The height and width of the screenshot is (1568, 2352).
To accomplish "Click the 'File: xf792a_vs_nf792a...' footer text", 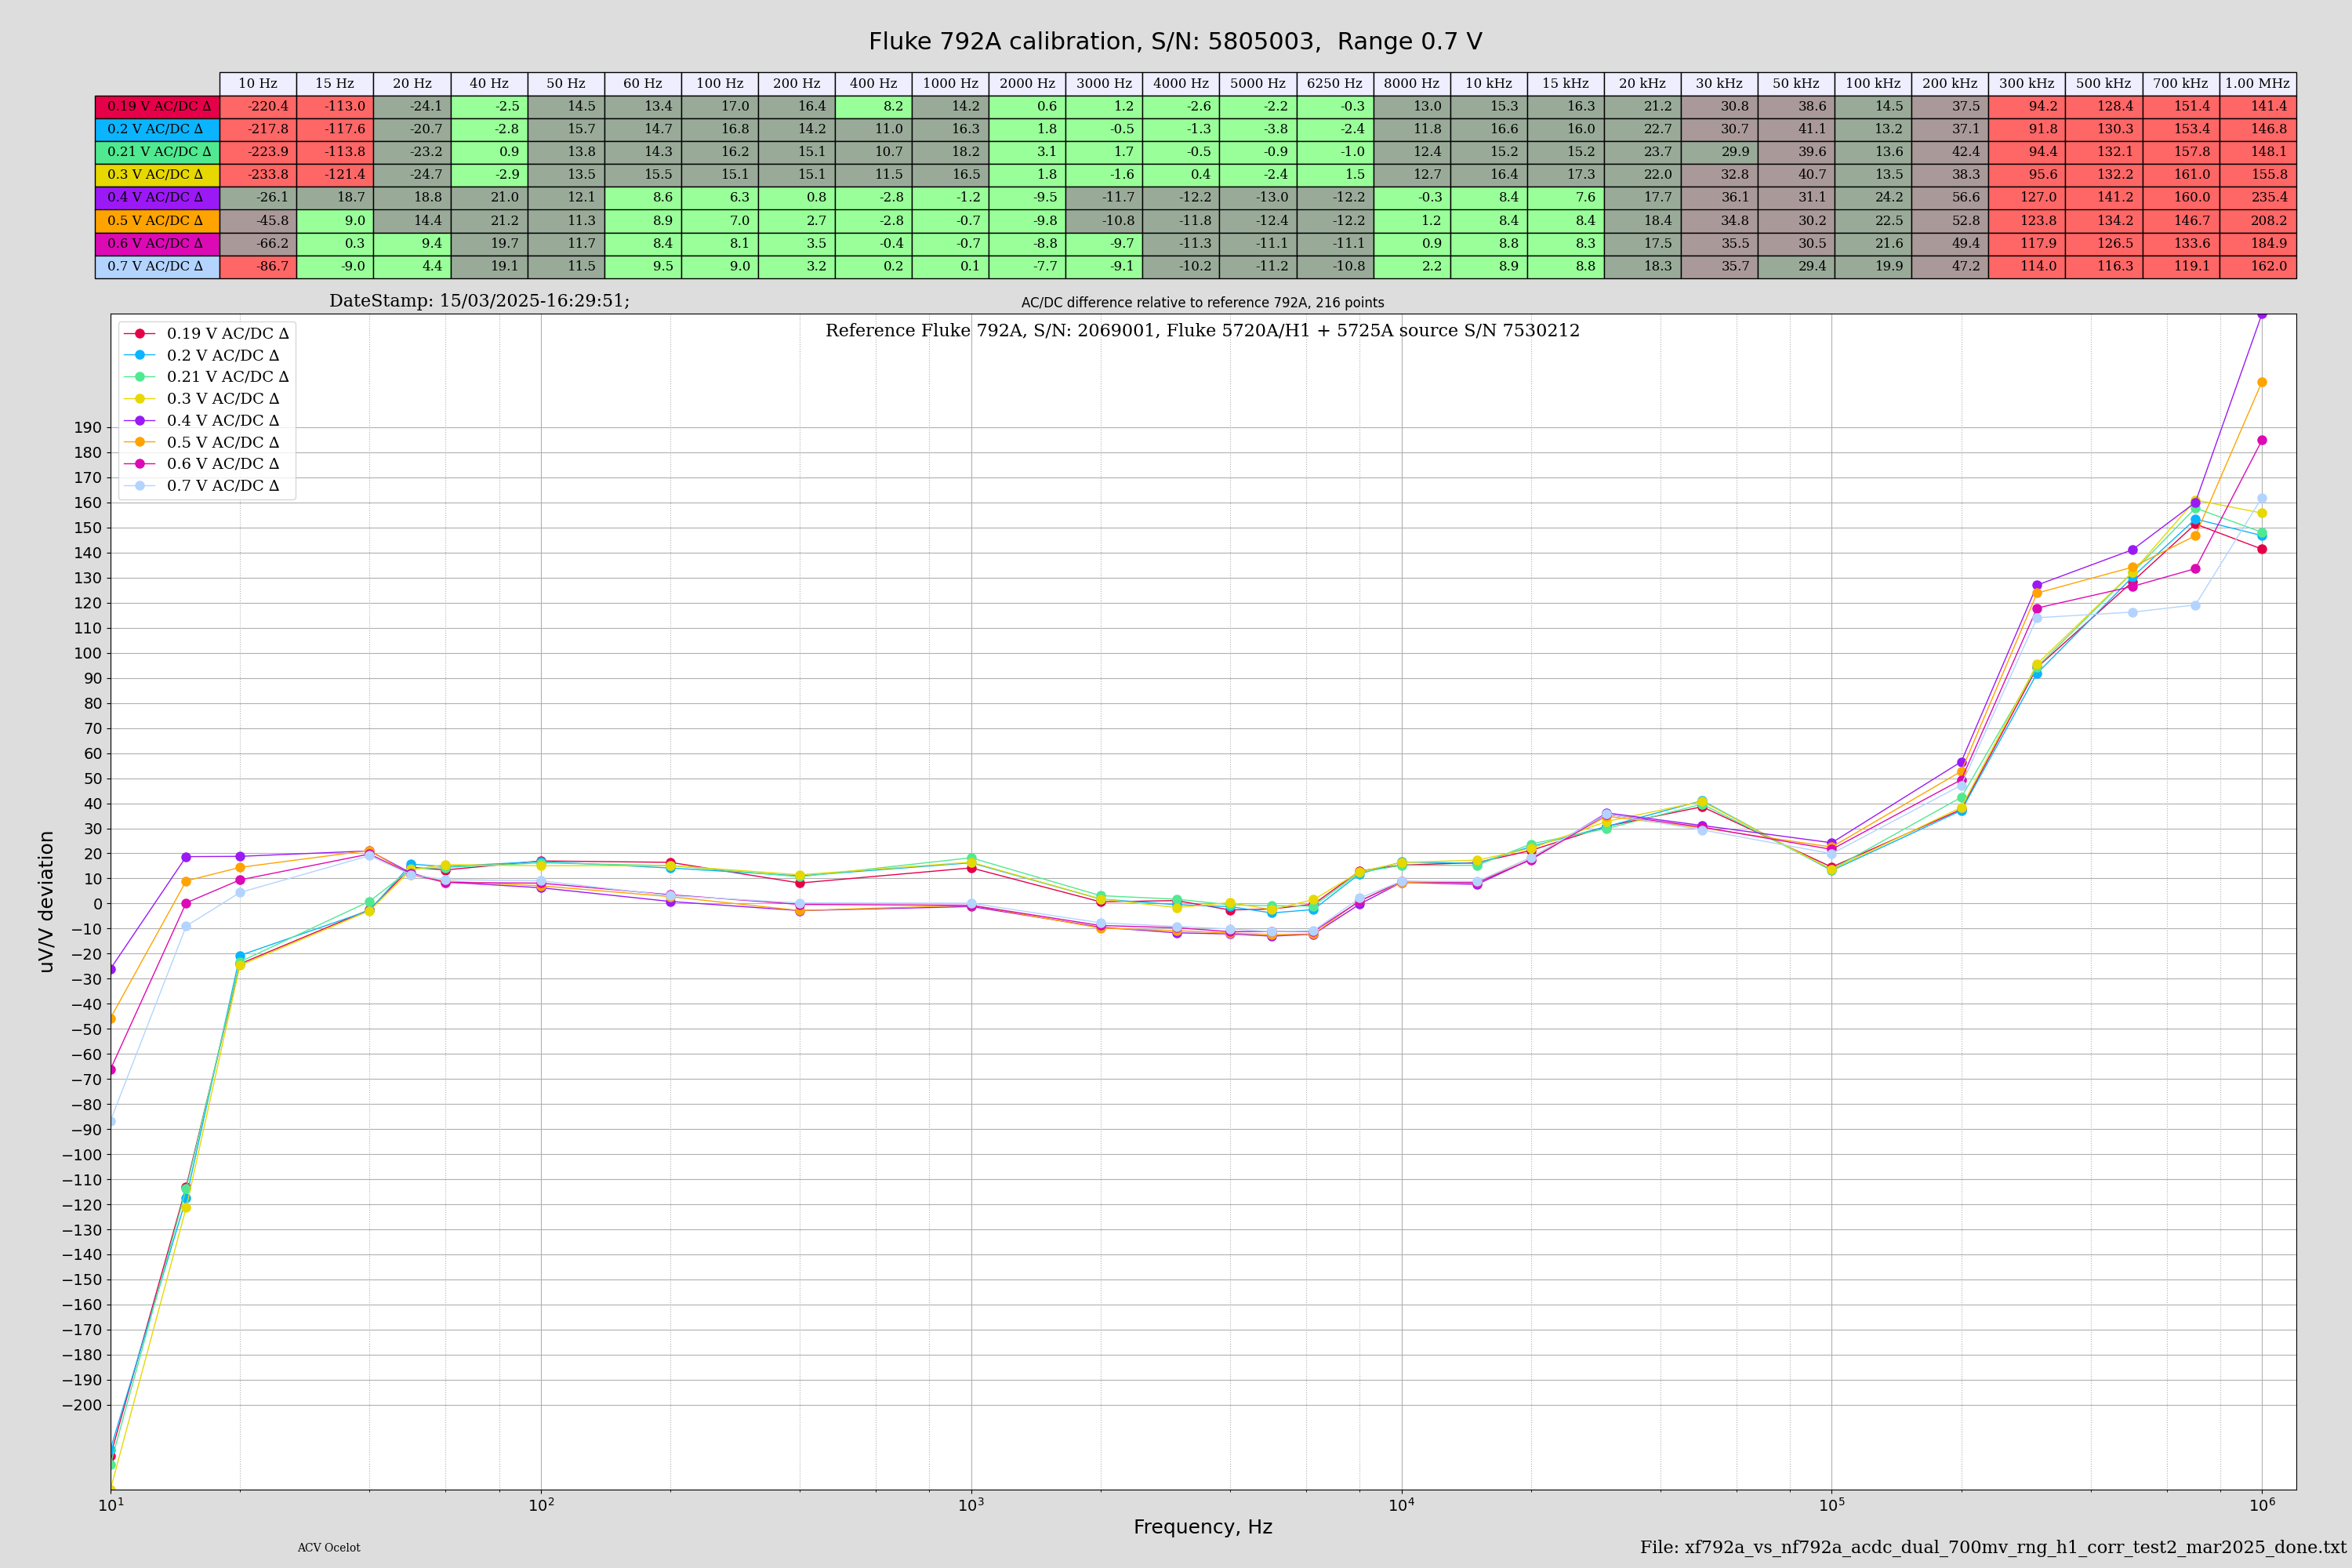I will click(1993, 1547).
